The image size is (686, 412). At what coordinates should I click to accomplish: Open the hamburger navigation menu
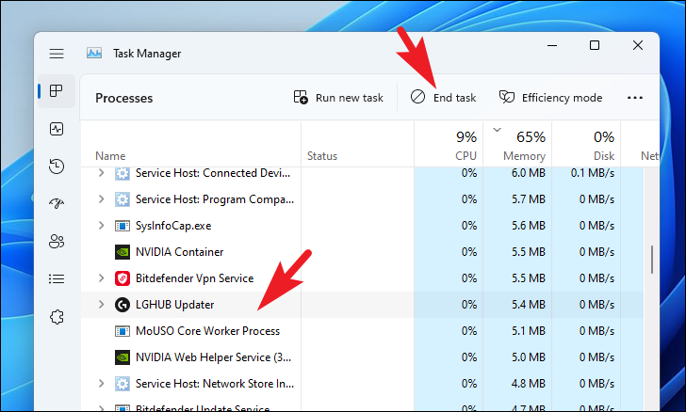(x=57, y=54)
